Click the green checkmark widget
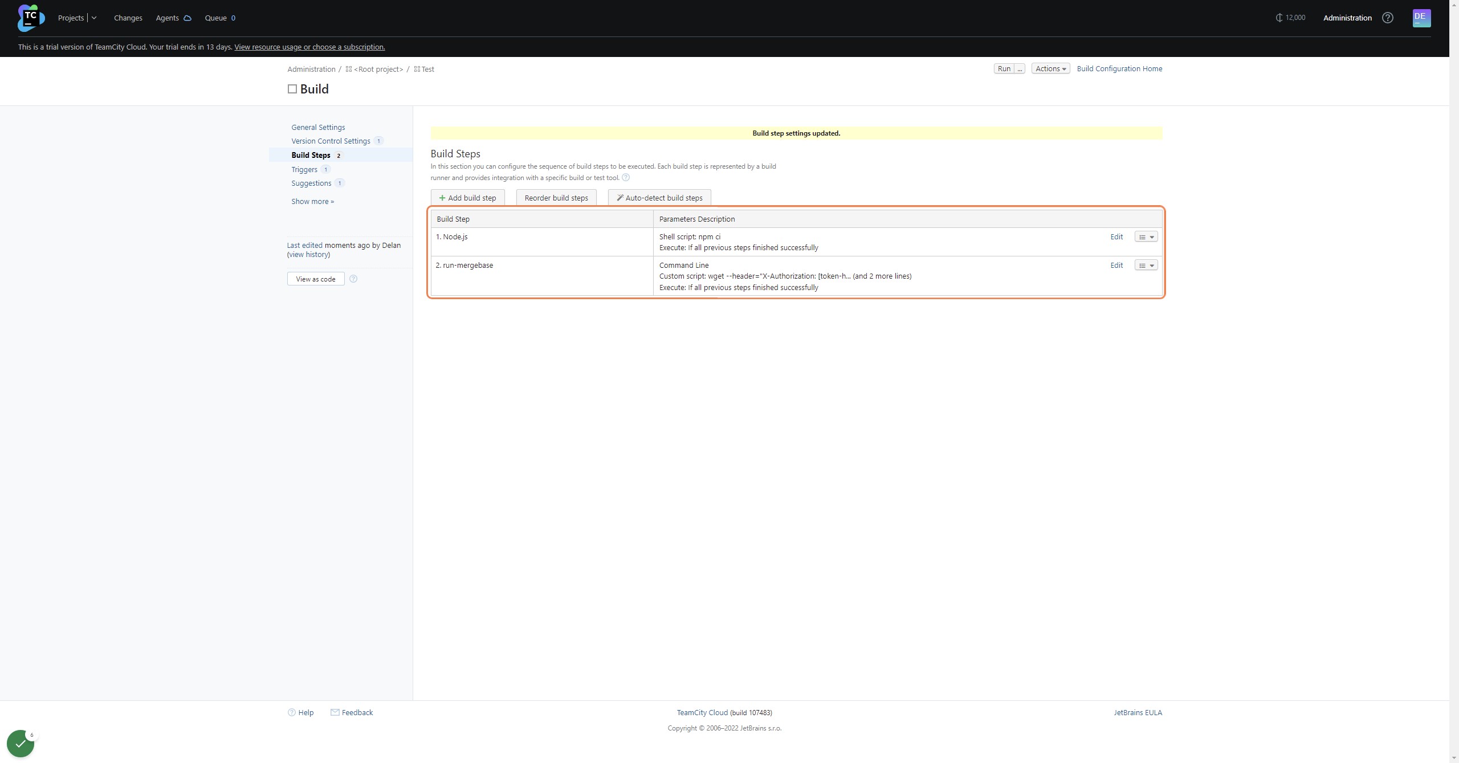This screenshot has width=1459, height=763. point(21,744)
